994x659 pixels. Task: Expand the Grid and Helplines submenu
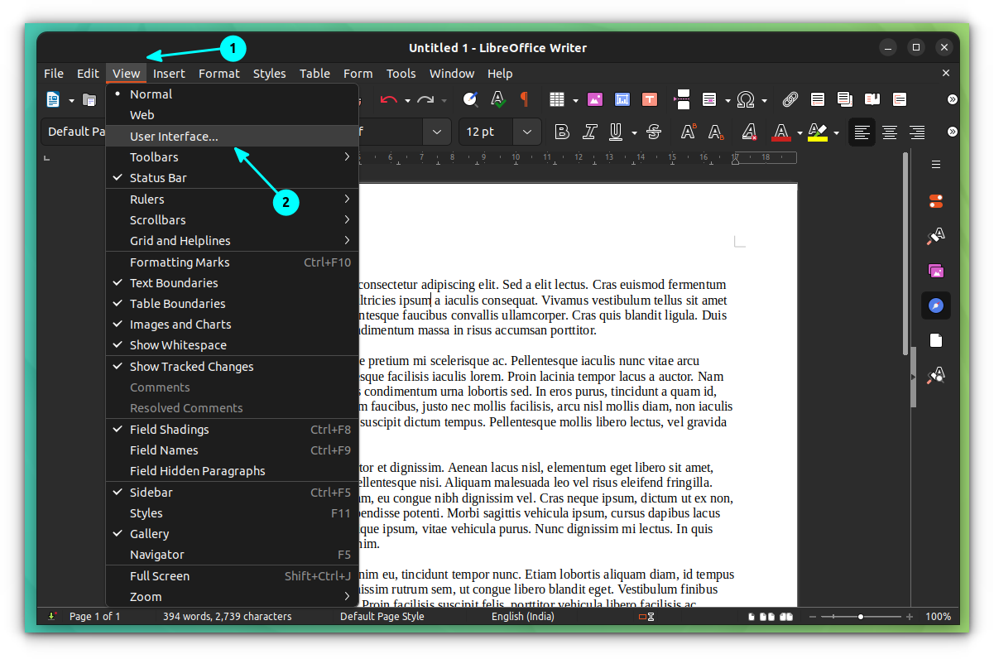click(232, 241)
